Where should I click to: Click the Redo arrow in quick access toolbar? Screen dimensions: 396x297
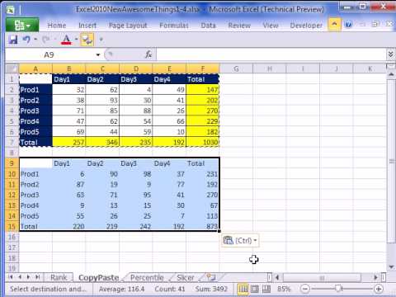(x=45, y=40)
